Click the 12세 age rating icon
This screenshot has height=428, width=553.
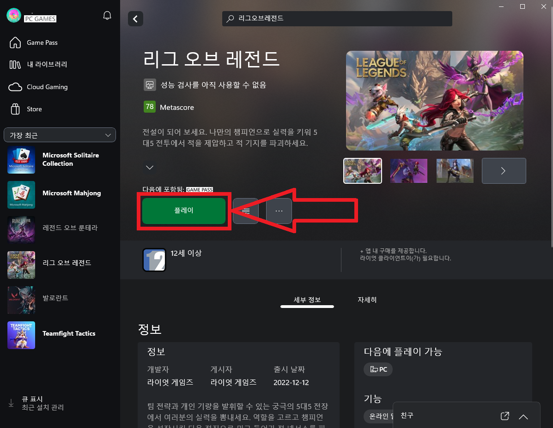click(154, 260)
